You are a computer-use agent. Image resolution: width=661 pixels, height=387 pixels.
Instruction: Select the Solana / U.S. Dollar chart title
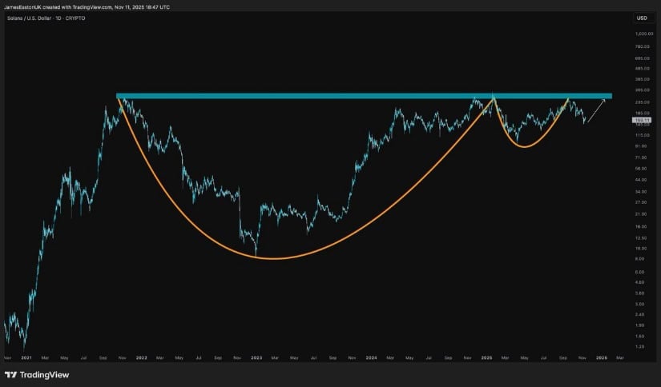[x=46, y=18]
